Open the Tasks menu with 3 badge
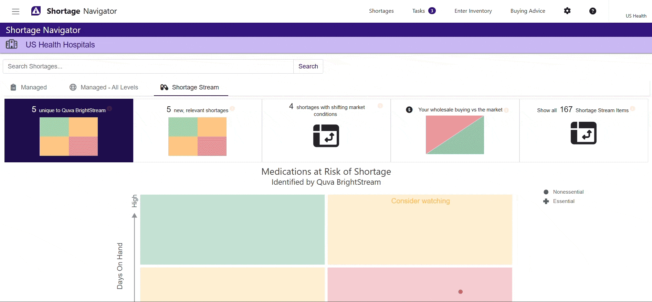652x302 pixels. tap(424, 11)
